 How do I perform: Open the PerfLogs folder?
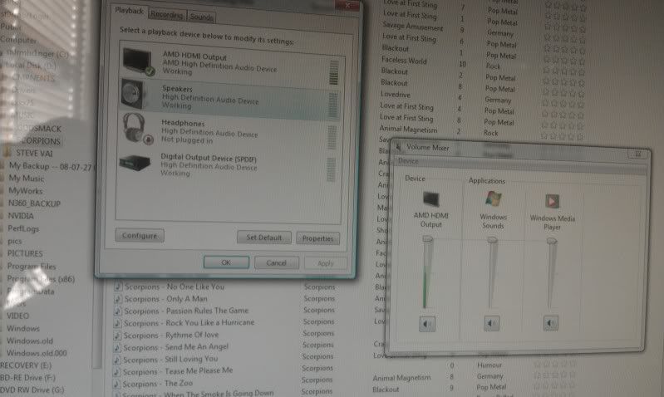[x=23, y=228]
